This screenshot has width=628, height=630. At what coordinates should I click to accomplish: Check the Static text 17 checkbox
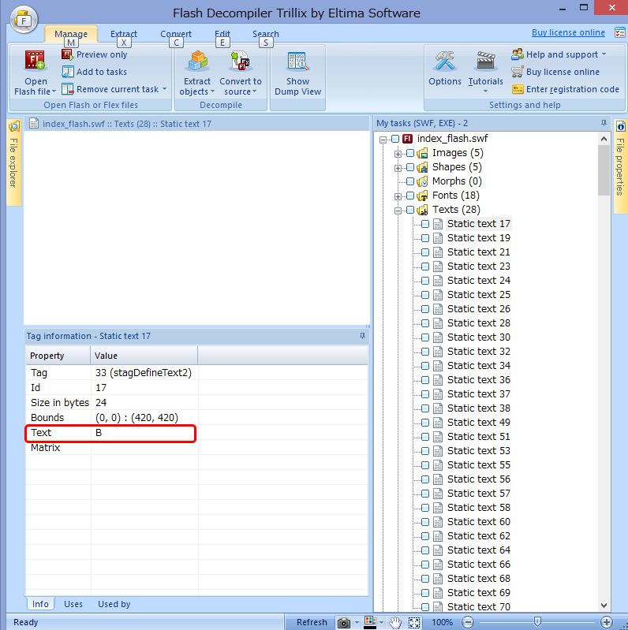(425, 224)
